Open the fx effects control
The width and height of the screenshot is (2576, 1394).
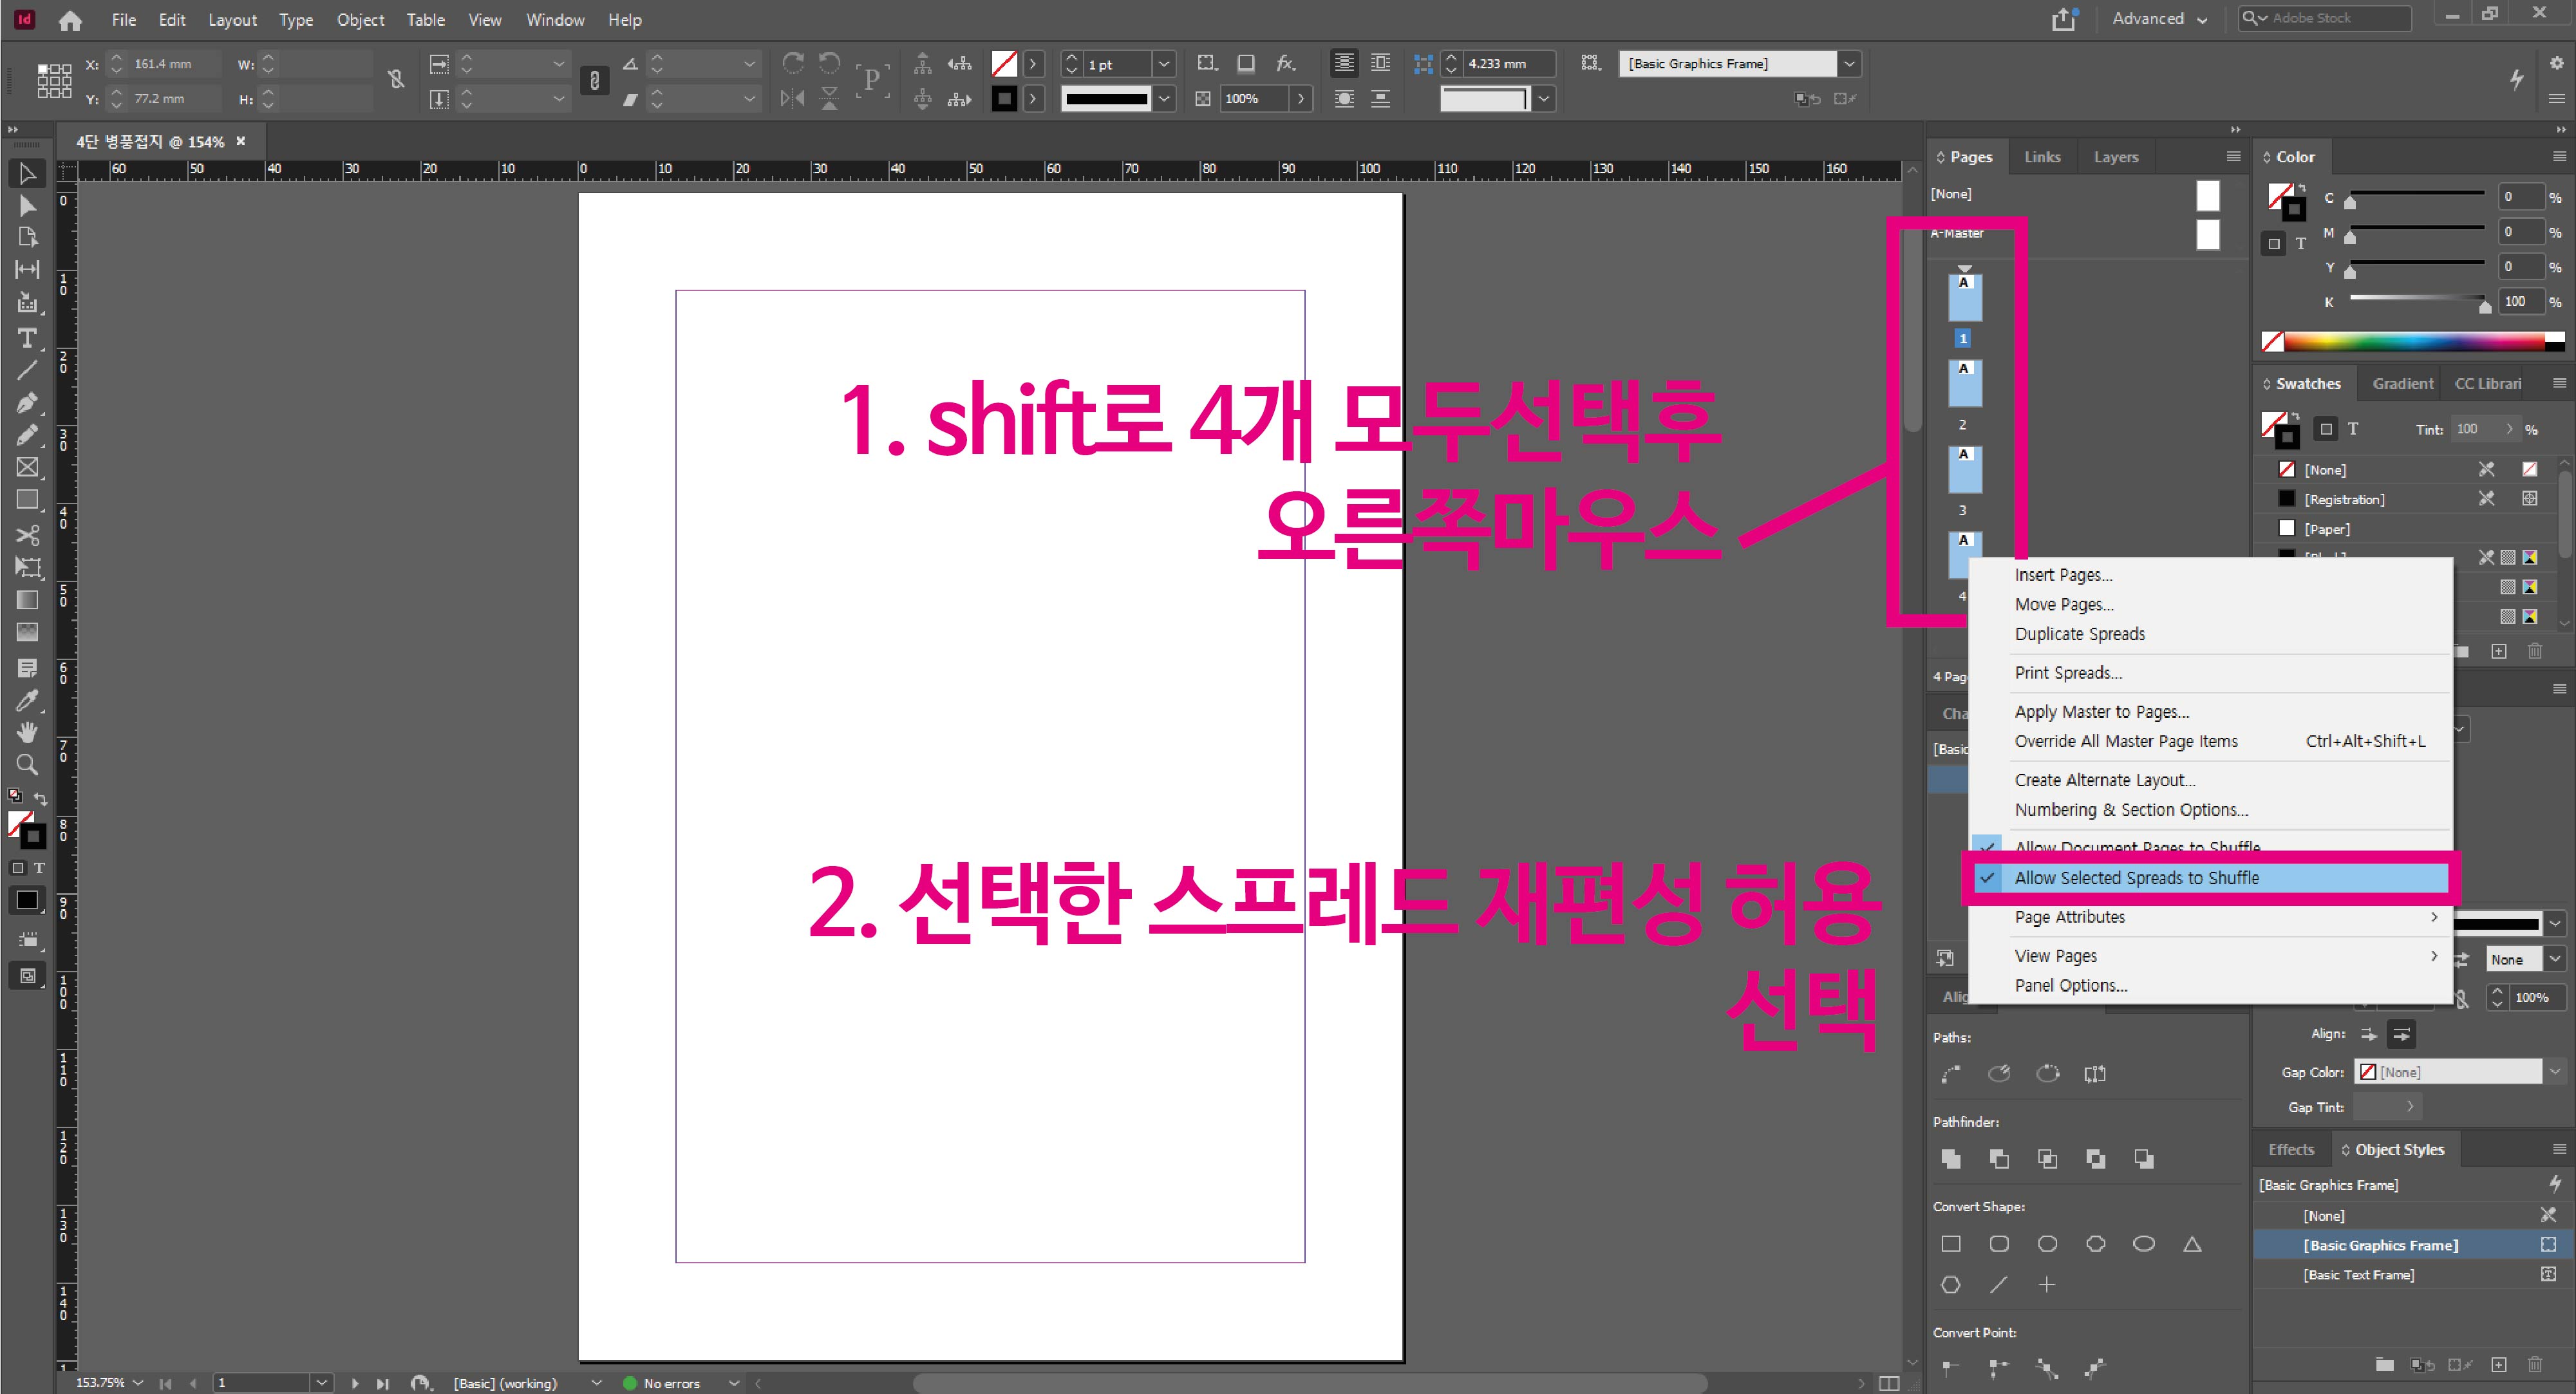pos(1286,64)
